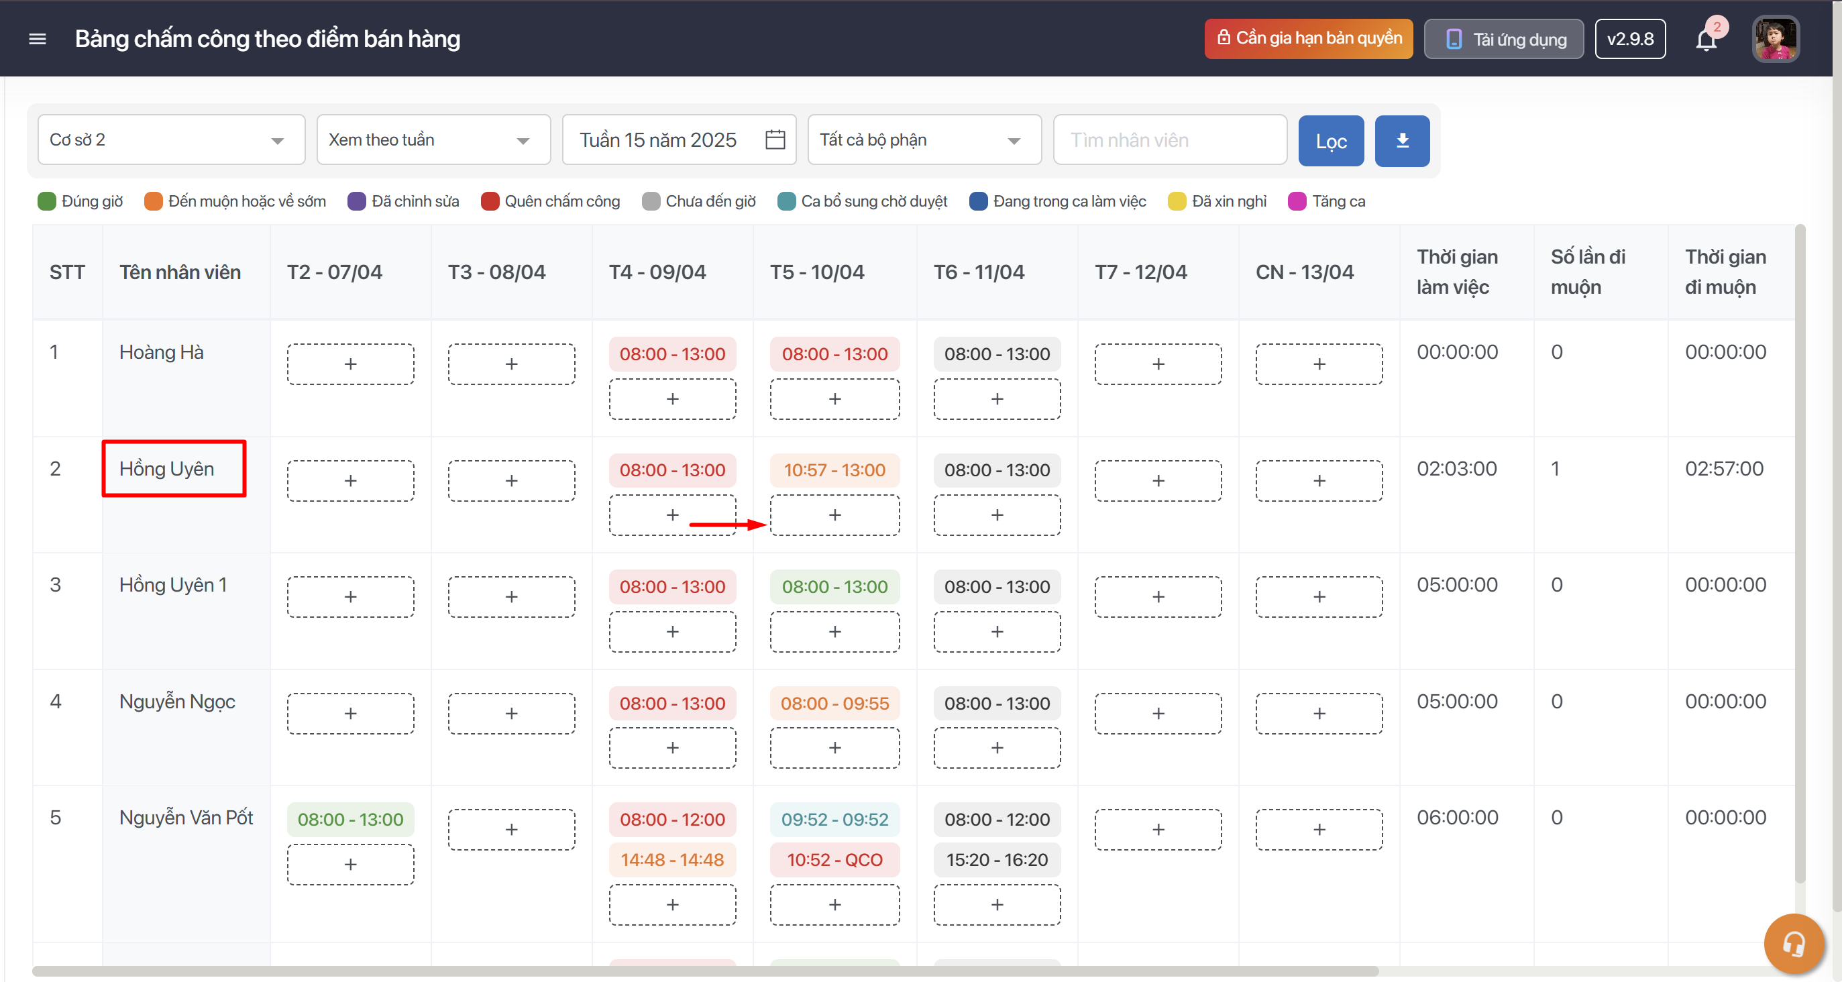Click Cần gia hạn bản quyền button
This screenshot has width=1842, height=982.
tap(1308, 39)
